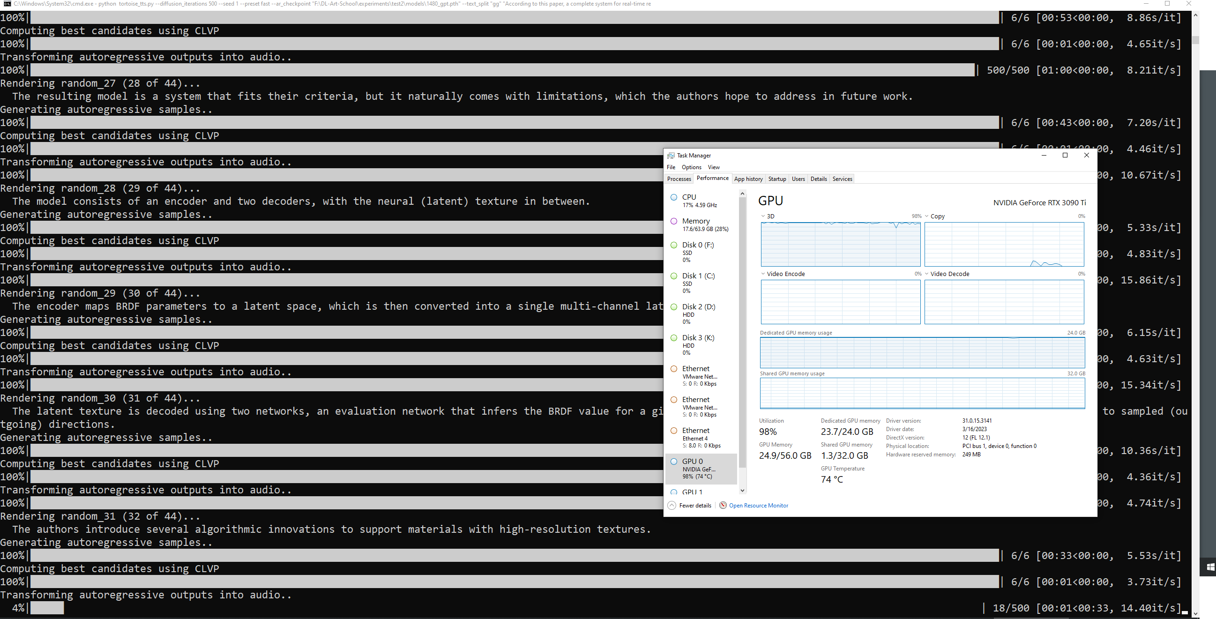This screenshot has width=1216, height=619.
Task: Open the Video Encode graph dropdown
Action: point(763,274)
